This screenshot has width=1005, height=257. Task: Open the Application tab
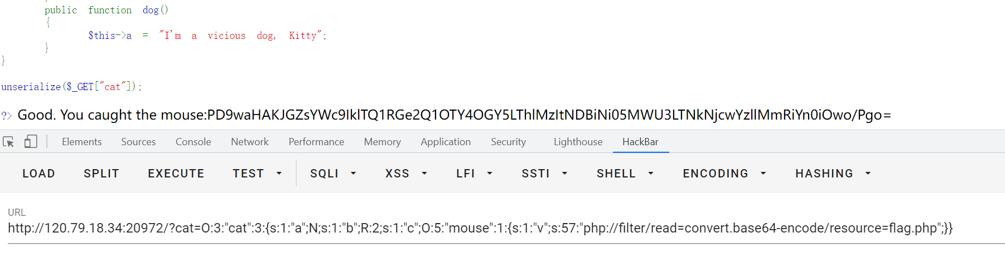click(446, 142)
